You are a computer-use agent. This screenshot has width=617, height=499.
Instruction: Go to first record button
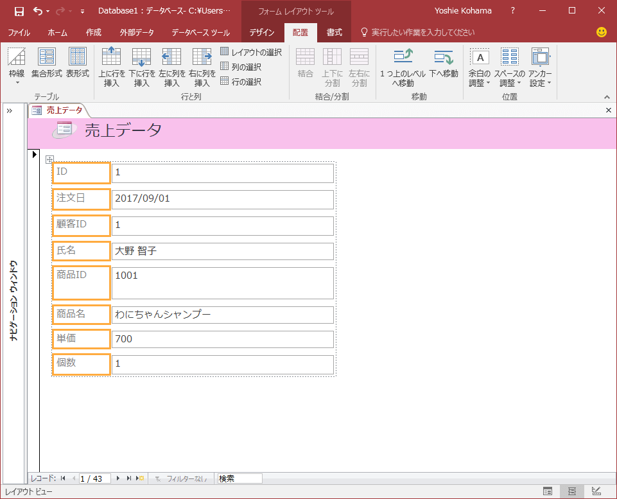pos(62,478)
